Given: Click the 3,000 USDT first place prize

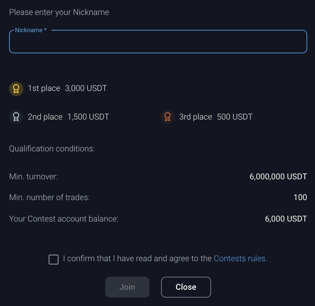Looking at the screenshot, I should click(86, 88).
